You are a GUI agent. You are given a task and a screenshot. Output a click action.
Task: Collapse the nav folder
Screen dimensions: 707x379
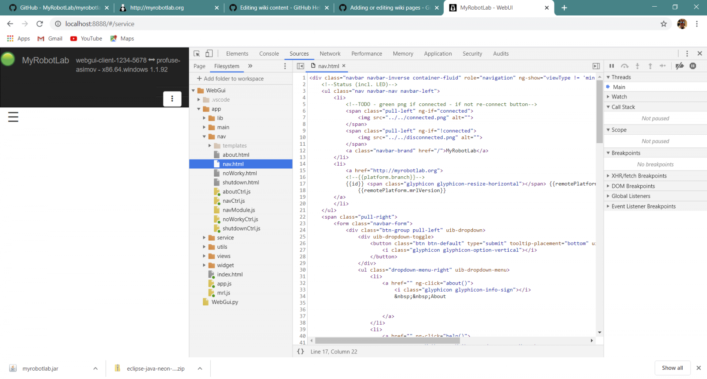(204, 136)
